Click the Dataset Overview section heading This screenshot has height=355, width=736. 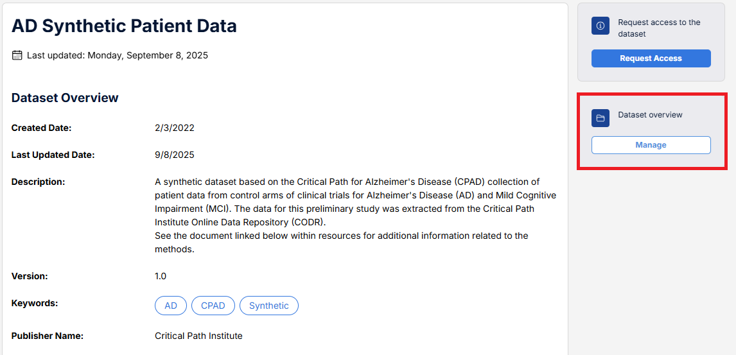[65, 98]
